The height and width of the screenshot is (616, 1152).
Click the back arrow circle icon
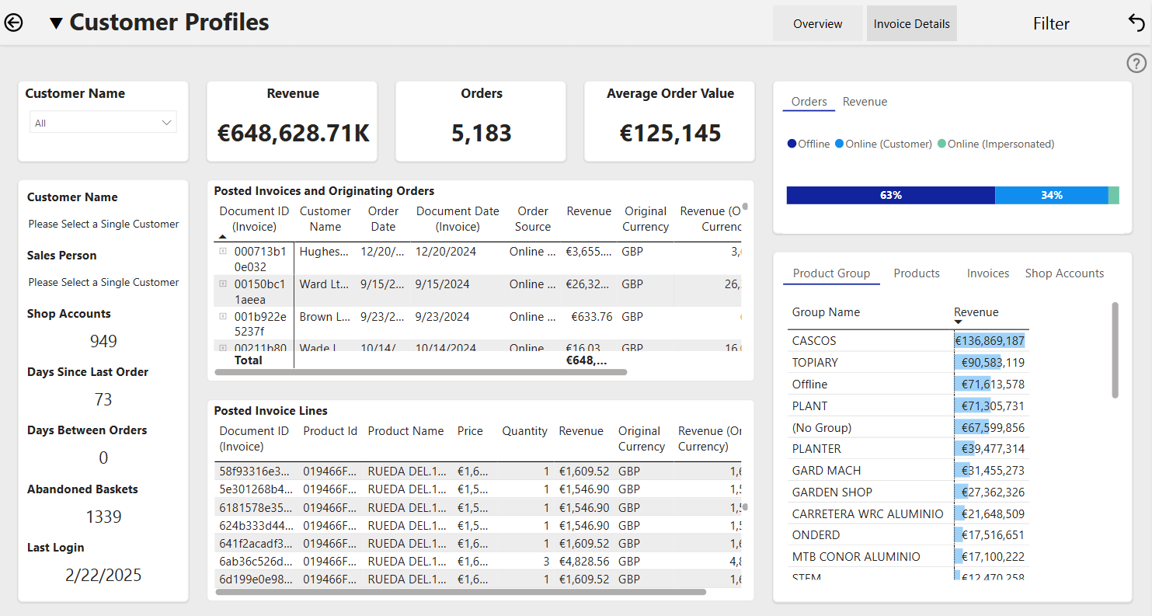pyautogui.click(x=14, y=23)
